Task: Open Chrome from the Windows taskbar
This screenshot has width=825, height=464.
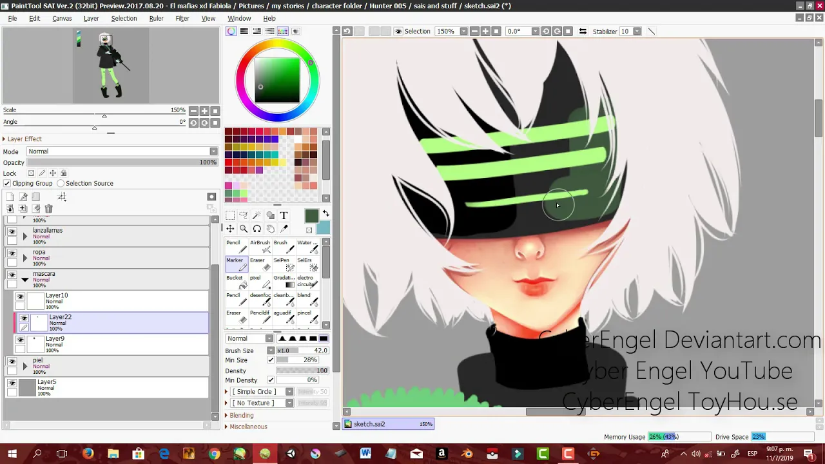Action: [214, 454]
